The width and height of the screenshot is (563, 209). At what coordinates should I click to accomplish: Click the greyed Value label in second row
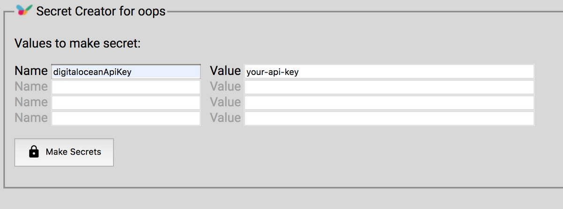click(x=225, y=87)
